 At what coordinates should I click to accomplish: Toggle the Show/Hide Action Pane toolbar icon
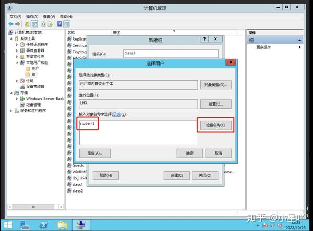(x=67, y=24)
